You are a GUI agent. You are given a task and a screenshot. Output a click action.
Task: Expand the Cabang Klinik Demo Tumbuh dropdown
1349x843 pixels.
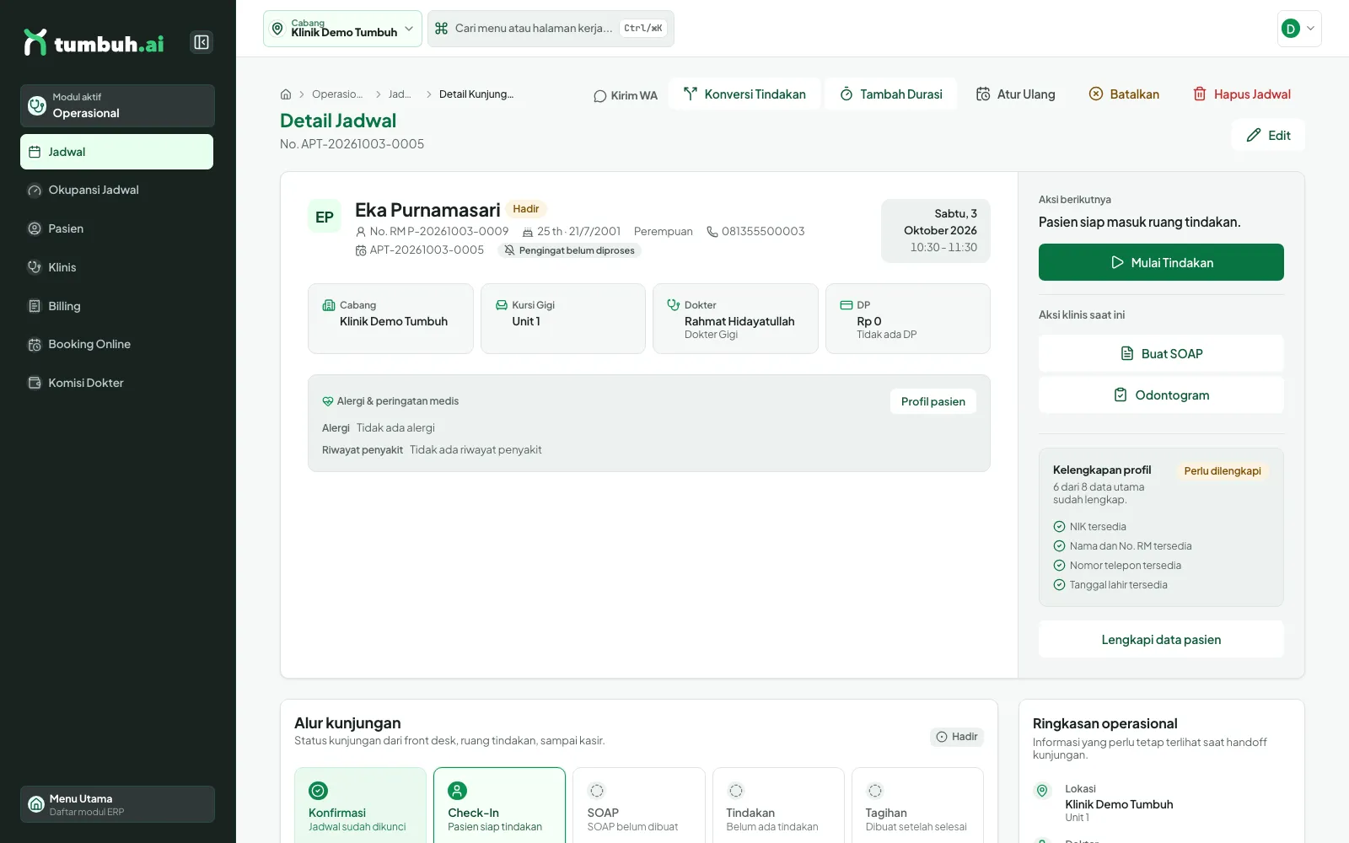(342, 29)
